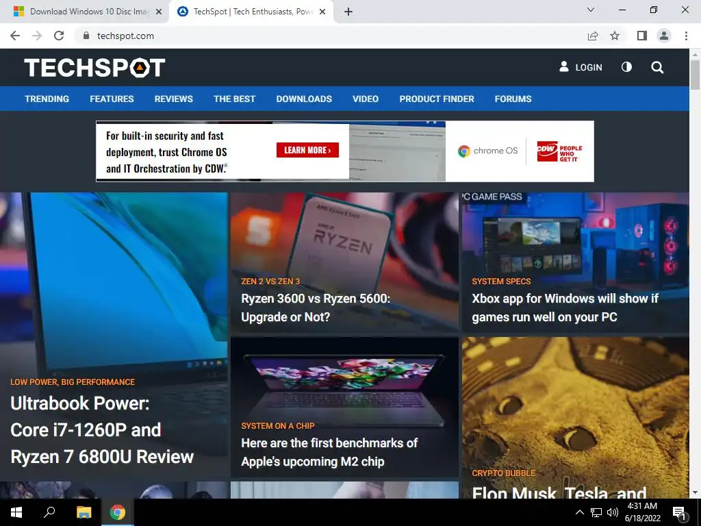Image resolution: width=701 pixels, height=526 pixels.
Task: Click the SYSTEM SPECS label
Action: (x=501, y=281)
